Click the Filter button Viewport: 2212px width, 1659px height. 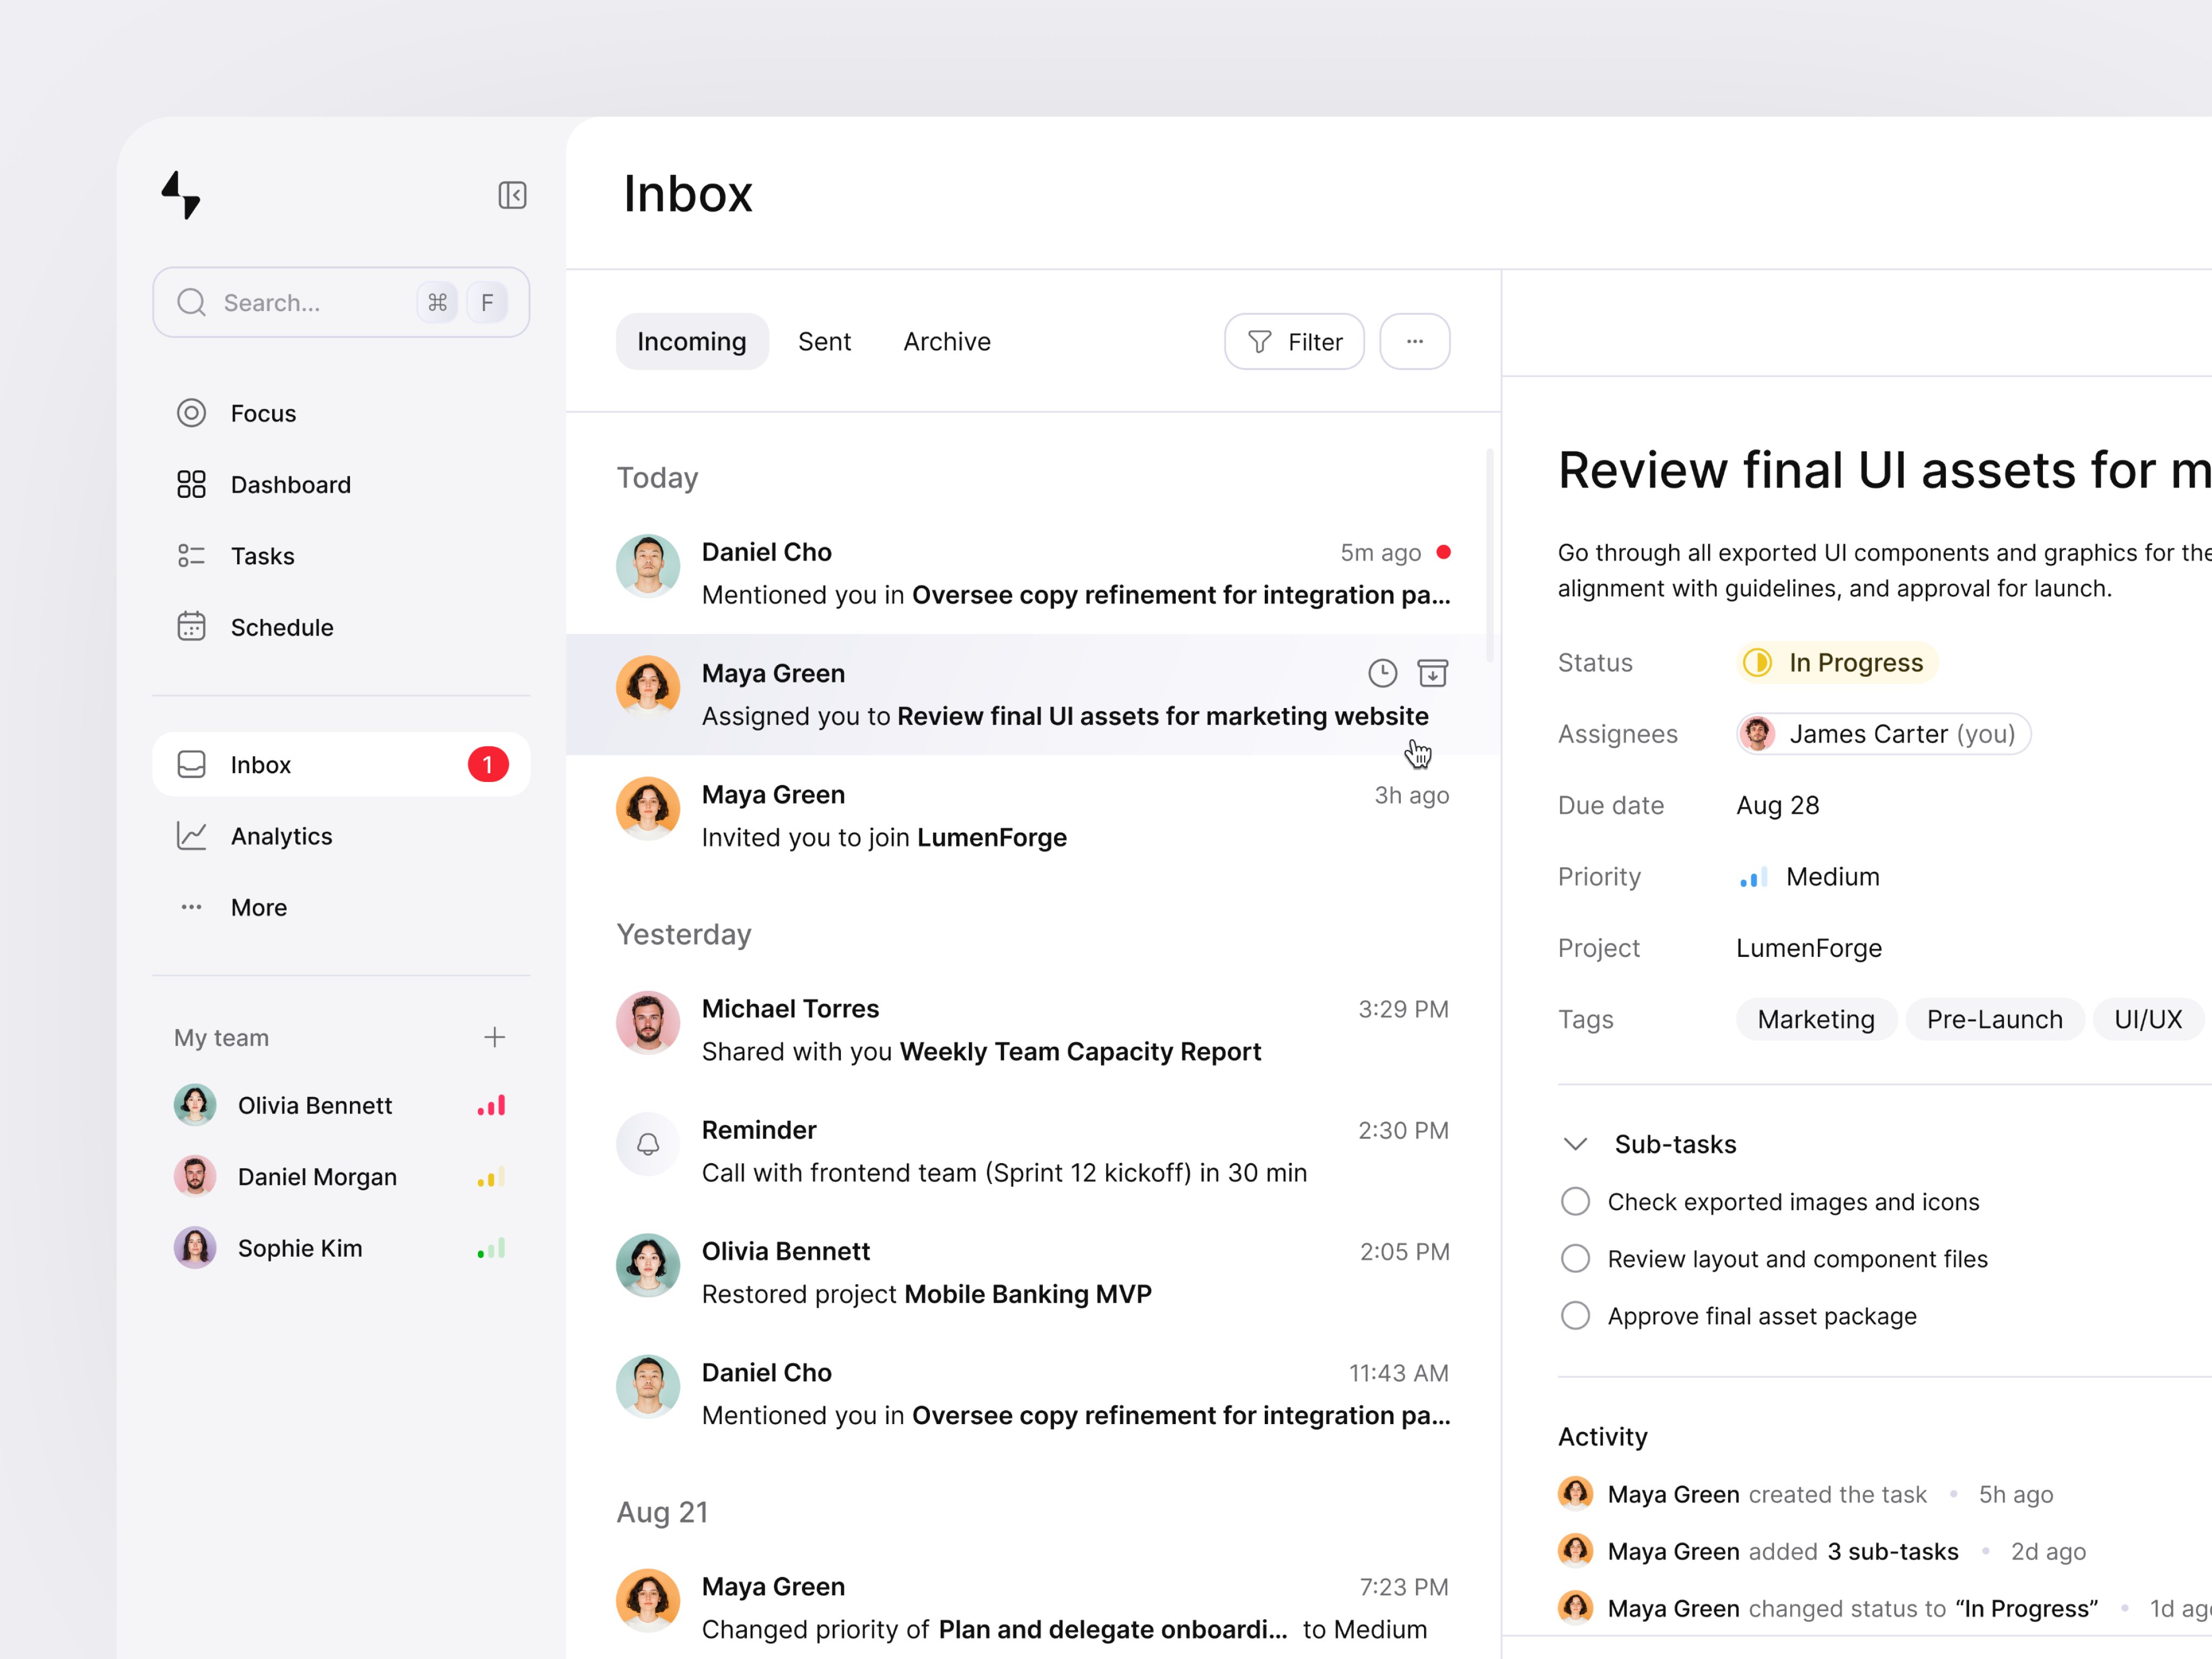(1294, 342)
